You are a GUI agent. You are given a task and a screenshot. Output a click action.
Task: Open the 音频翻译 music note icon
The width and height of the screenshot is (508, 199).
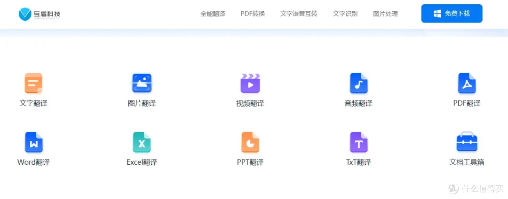pos(358,83)
